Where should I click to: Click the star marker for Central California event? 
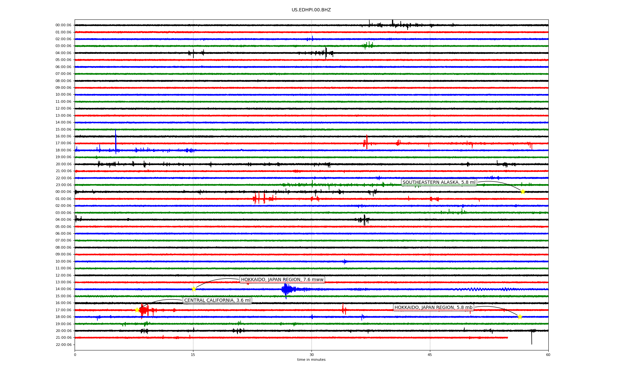137,310
